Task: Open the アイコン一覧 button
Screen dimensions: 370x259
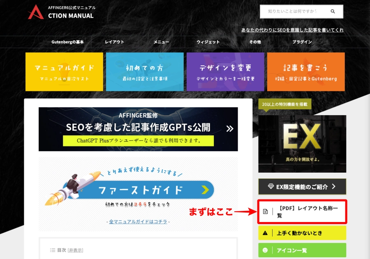Action: (302, 250)
